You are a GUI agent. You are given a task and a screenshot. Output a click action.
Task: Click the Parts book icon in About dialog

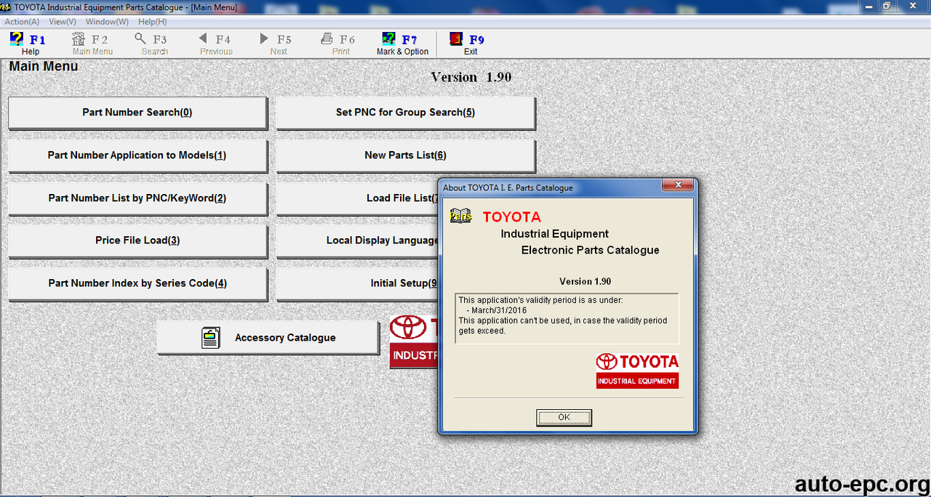(x=460, y=216)
